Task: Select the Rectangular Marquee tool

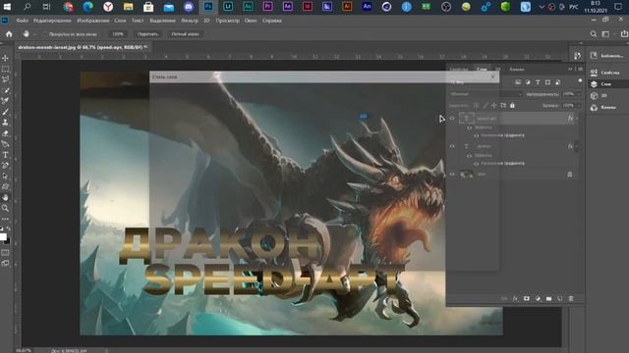Action: click(5, 69)
